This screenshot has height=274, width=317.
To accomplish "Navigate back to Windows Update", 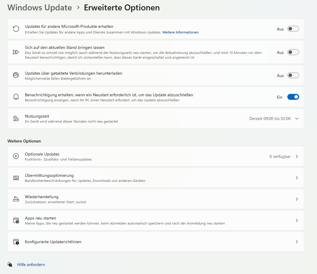I will (39, 7).
